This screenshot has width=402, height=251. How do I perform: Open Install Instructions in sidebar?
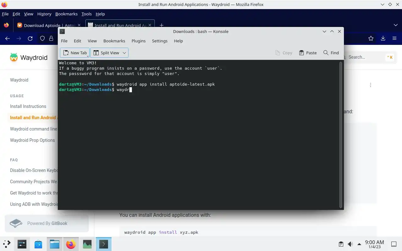click(28, 106)
